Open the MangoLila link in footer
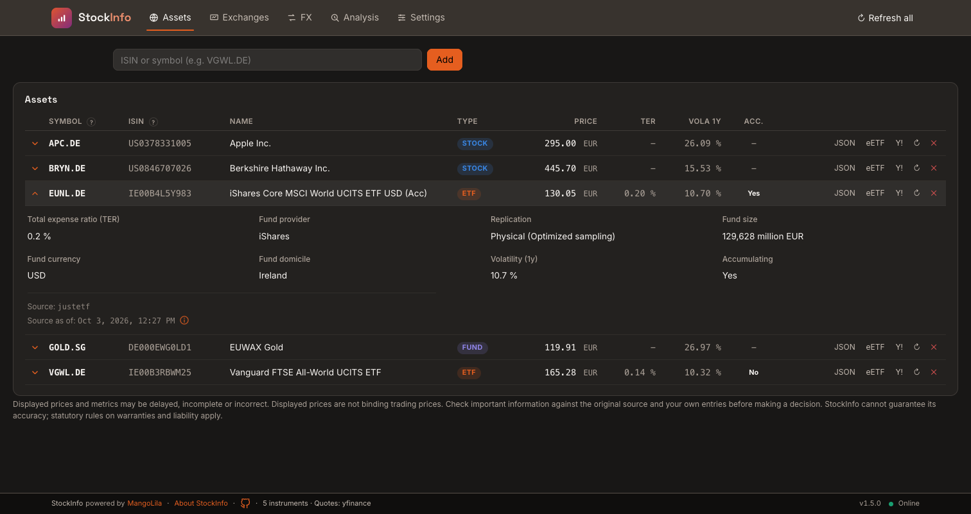 144,504
